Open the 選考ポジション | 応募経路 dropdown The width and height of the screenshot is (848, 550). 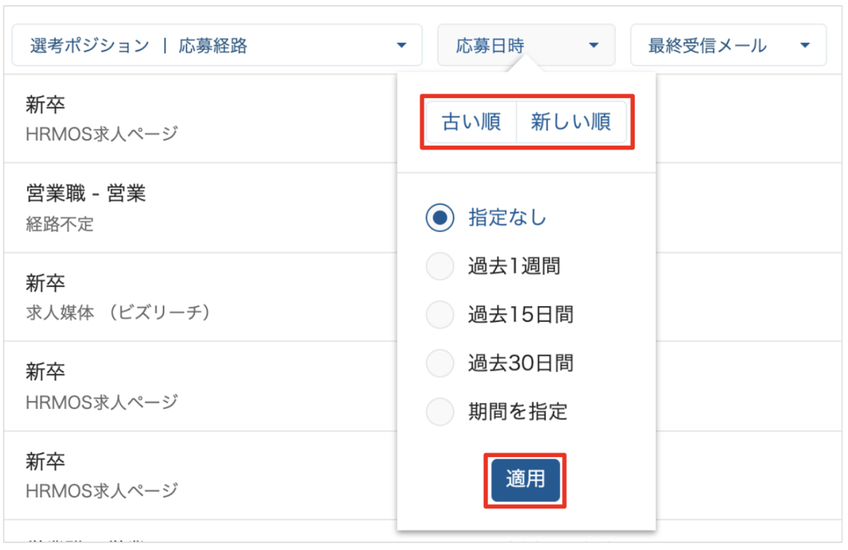[217, 45]
